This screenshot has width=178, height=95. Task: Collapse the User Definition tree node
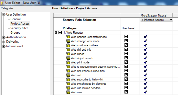pos(4,15)
